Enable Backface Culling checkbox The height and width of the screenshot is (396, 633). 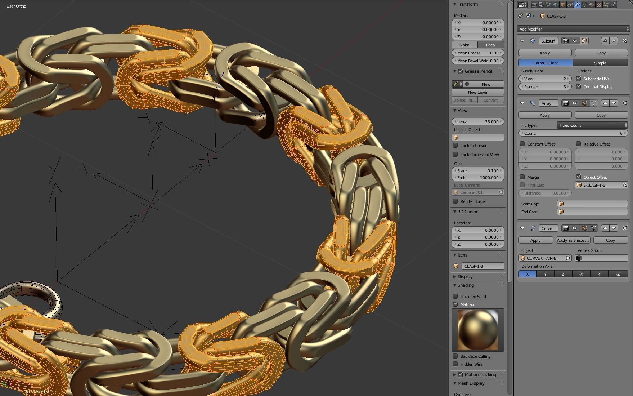[455, 356]
